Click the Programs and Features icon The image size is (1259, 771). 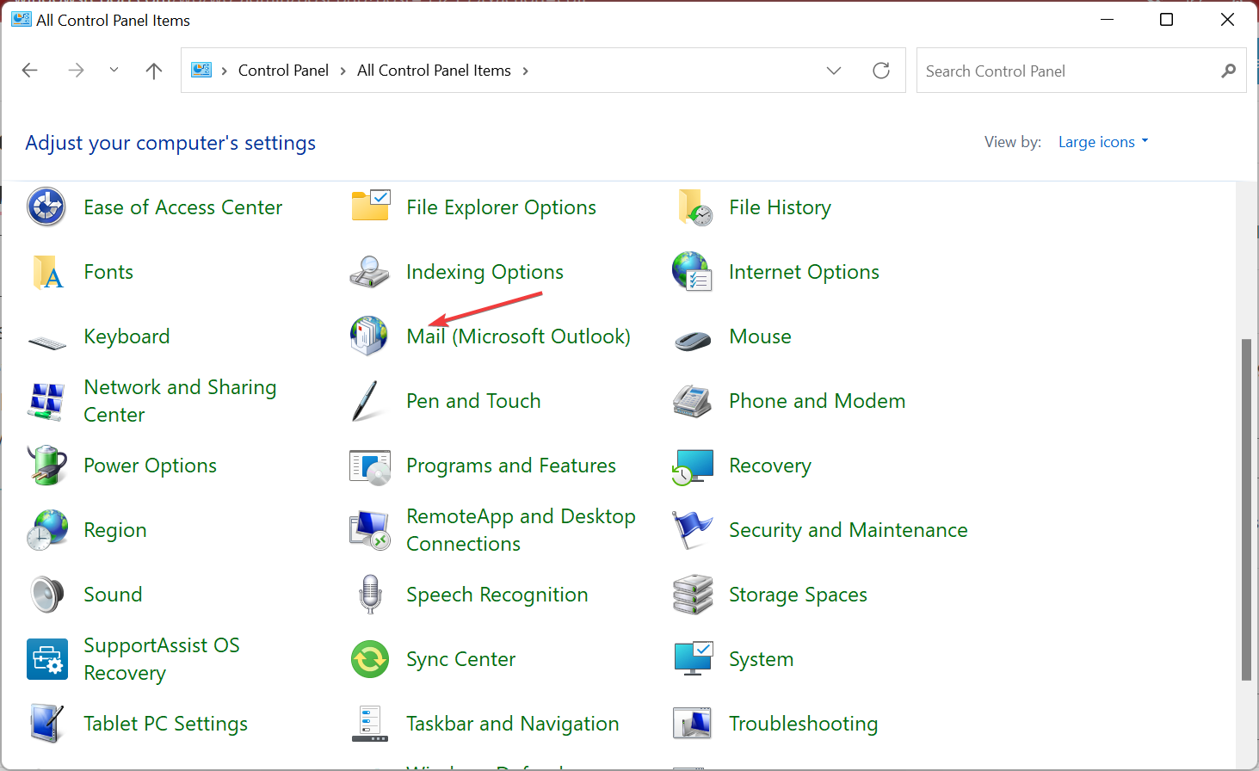(x=370, y=466)
